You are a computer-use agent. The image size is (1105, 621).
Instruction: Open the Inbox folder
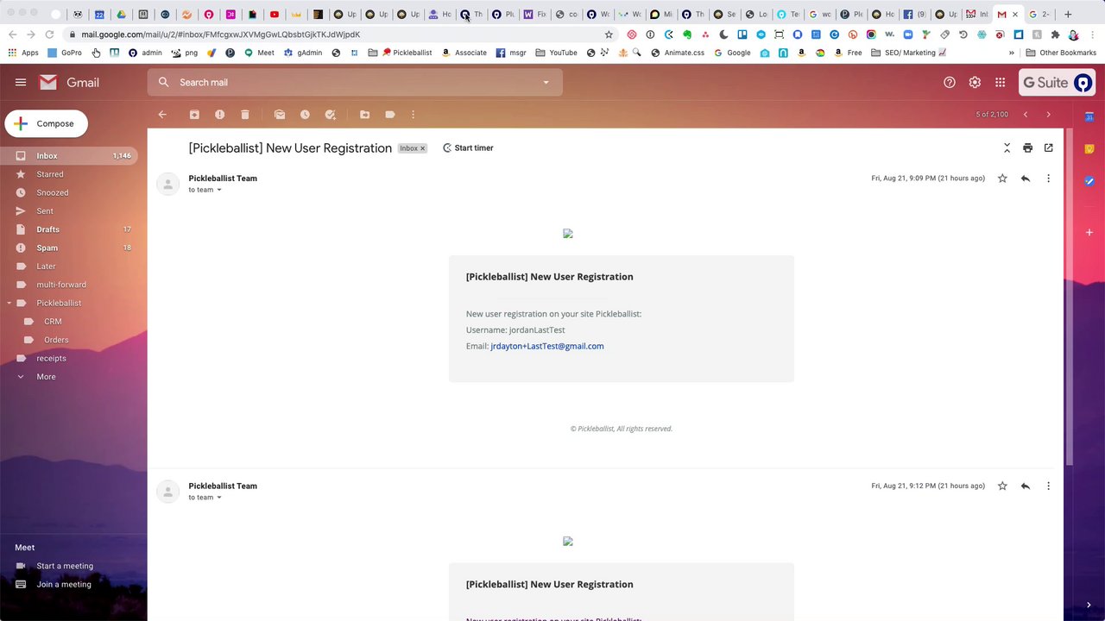coord(69,156)
